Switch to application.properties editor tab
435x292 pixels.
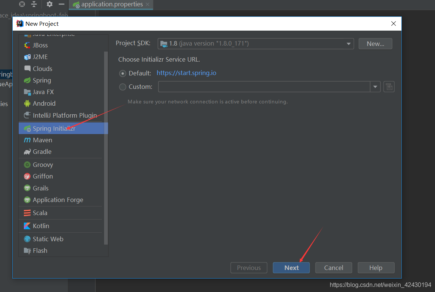(111, 4)
